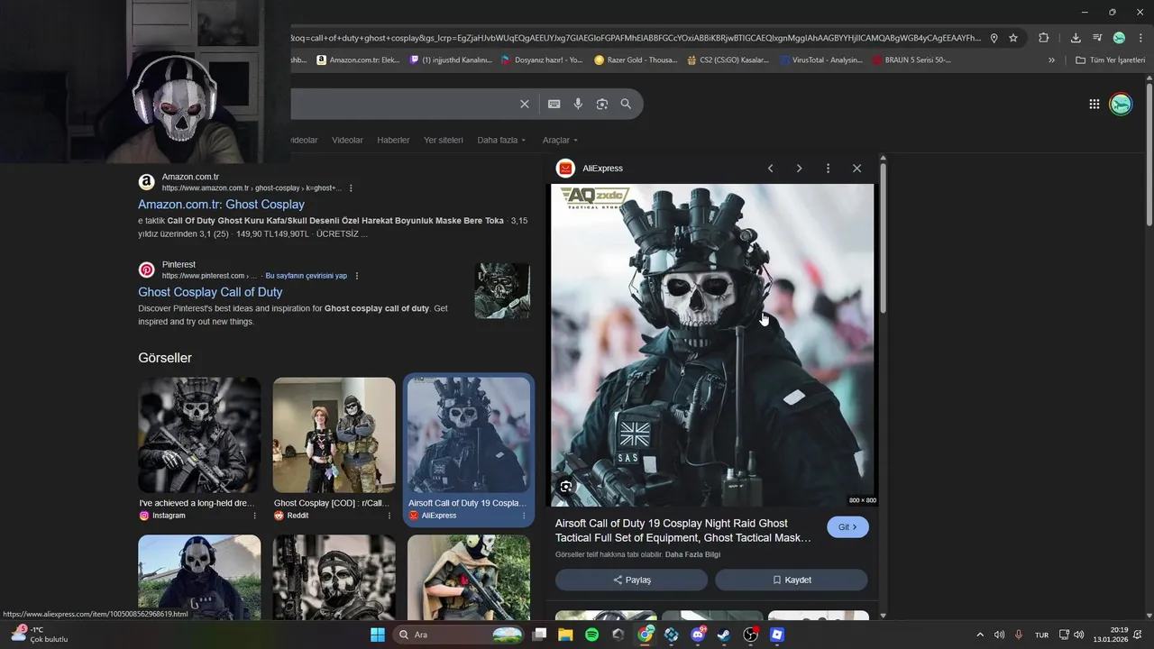Viewport: 1154px width, 649px height.
Task: Open 'Ghost Cosplay Call of Duty' Pinterest link
Action: (x=210, y=292)
